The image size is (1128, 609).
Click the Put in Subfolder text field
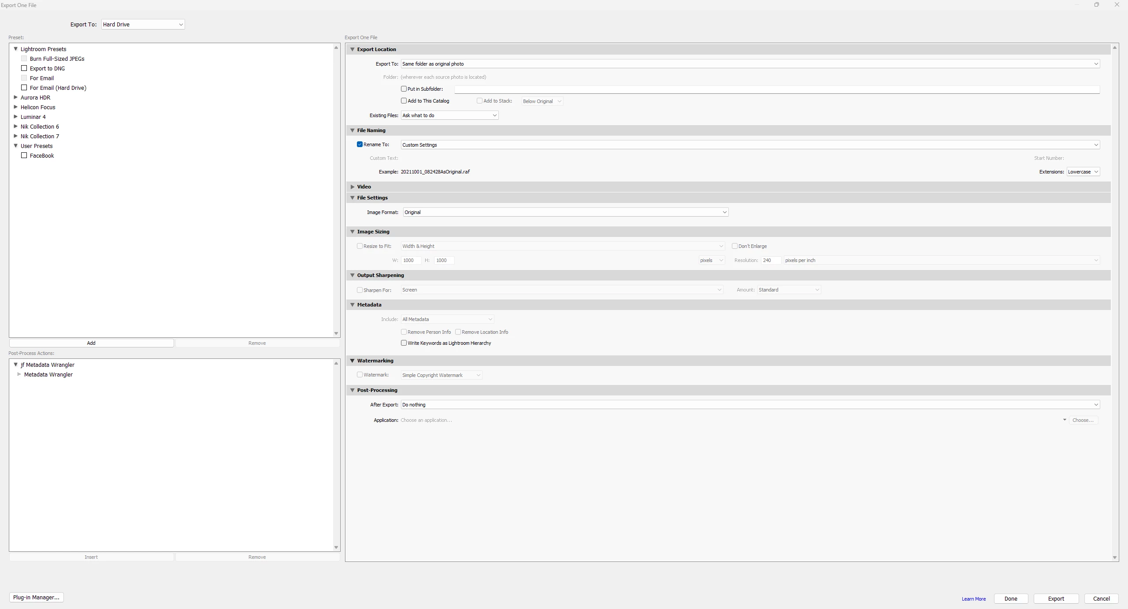click(x=776, y=89)
